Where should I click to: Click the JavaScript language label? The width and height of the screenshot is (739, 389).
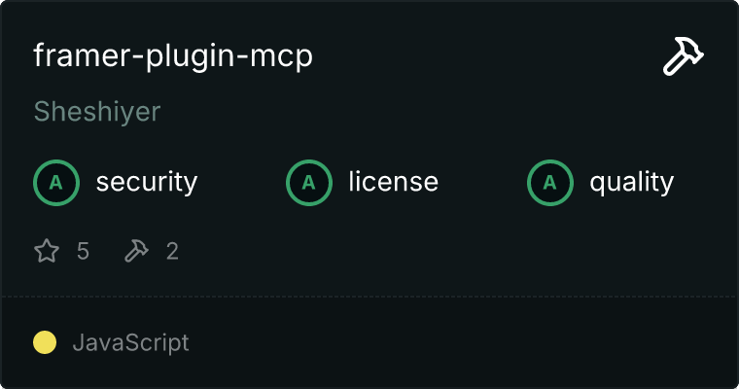[x=130, y=342]
